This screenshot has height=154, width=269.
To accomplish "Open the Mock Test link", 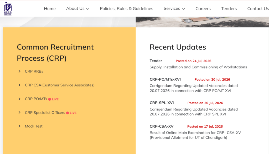I will [x=34, y=126].
